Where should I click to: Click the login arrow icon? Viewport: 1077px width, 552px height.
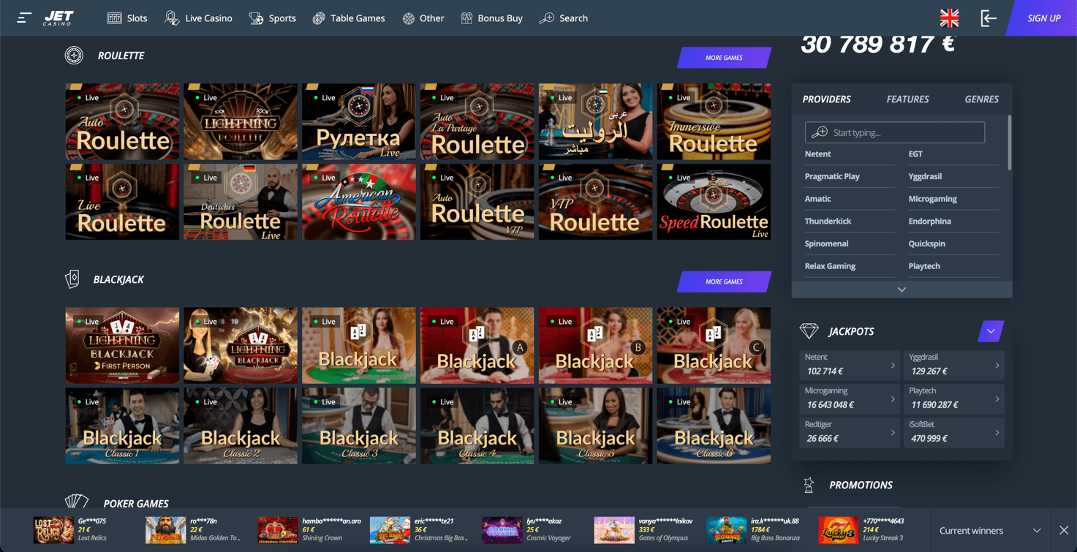pyautogui.click(x=989, y=18)
